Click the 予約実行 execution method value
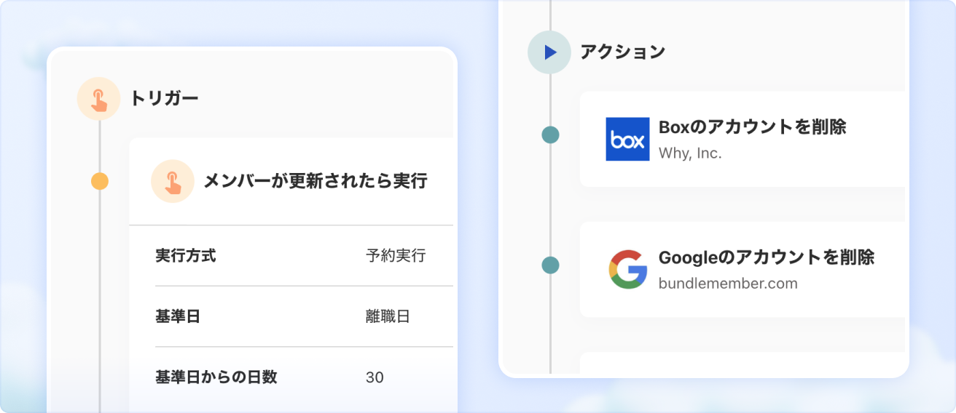This screenshot has height=413, width=956. coord(396,256)
